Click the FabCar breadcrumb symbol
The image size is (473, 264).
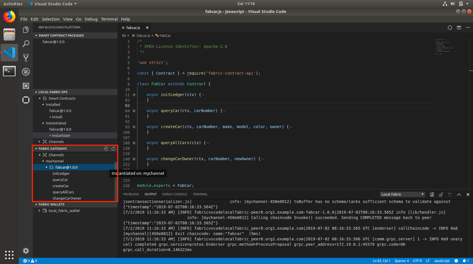tap(163, 36)
